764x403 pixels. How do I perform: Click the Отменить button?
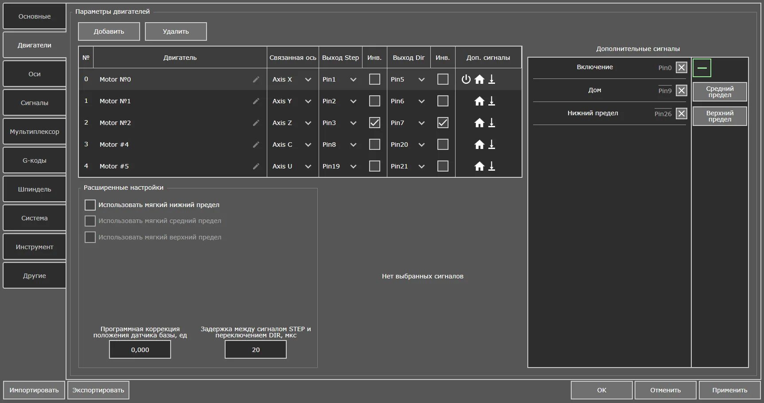tap(666, 390)
